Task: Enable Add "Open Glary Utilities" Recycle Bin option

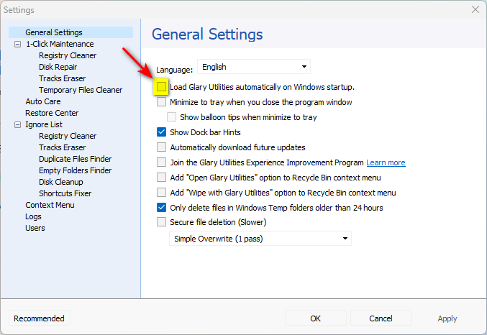Action: pos(162,178)
